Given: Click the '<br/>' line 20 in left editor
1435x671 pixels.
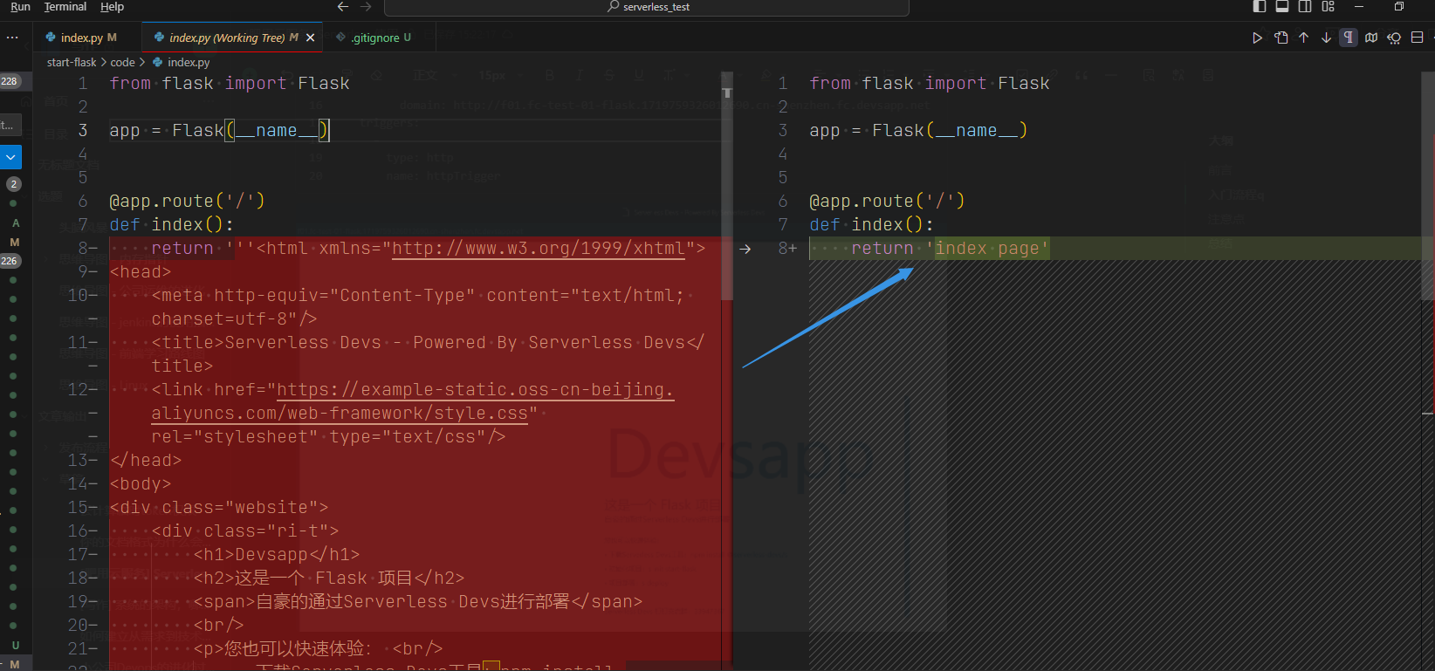Looking at the screenshot, I should (x=218, y=625).
